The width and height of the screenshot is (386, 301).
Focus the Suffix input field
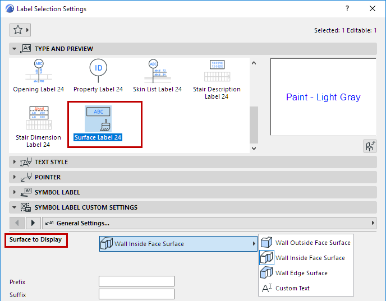click(137, 294)
